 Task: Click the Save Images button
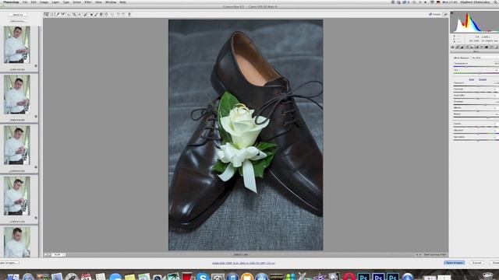pos(9,263)
